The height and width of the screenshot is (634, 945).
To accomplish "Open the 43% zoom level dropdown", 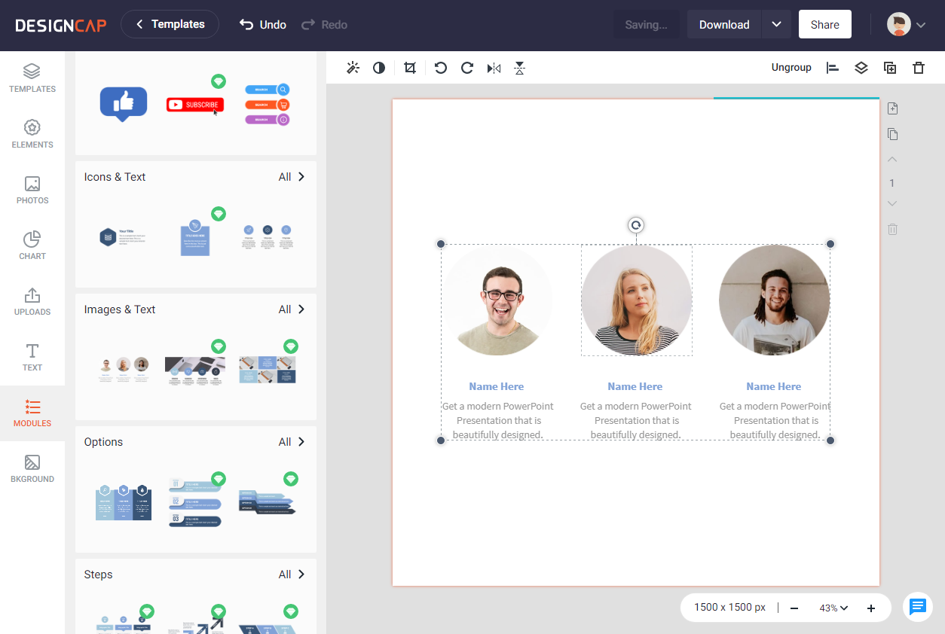I will click(833, 608).
